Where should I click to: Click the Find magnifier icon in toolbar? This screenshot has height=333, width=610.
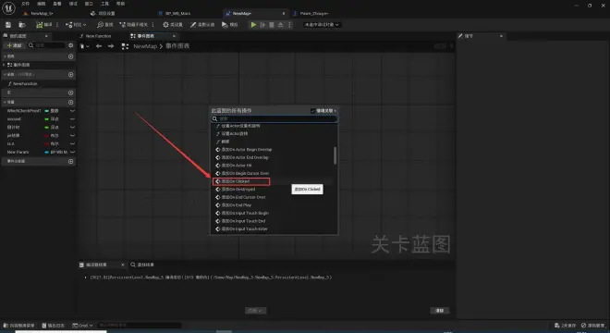click(101, 25)
